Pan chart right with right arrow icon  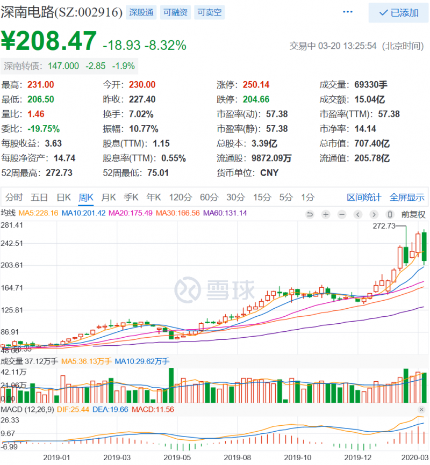tap(374, 214)
